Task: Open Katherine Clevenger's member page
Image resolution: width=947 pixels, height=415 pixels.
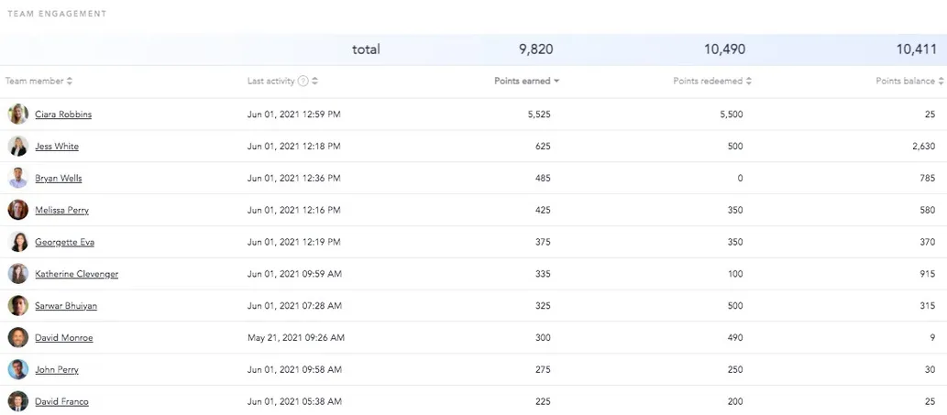Action: [76, 274]
